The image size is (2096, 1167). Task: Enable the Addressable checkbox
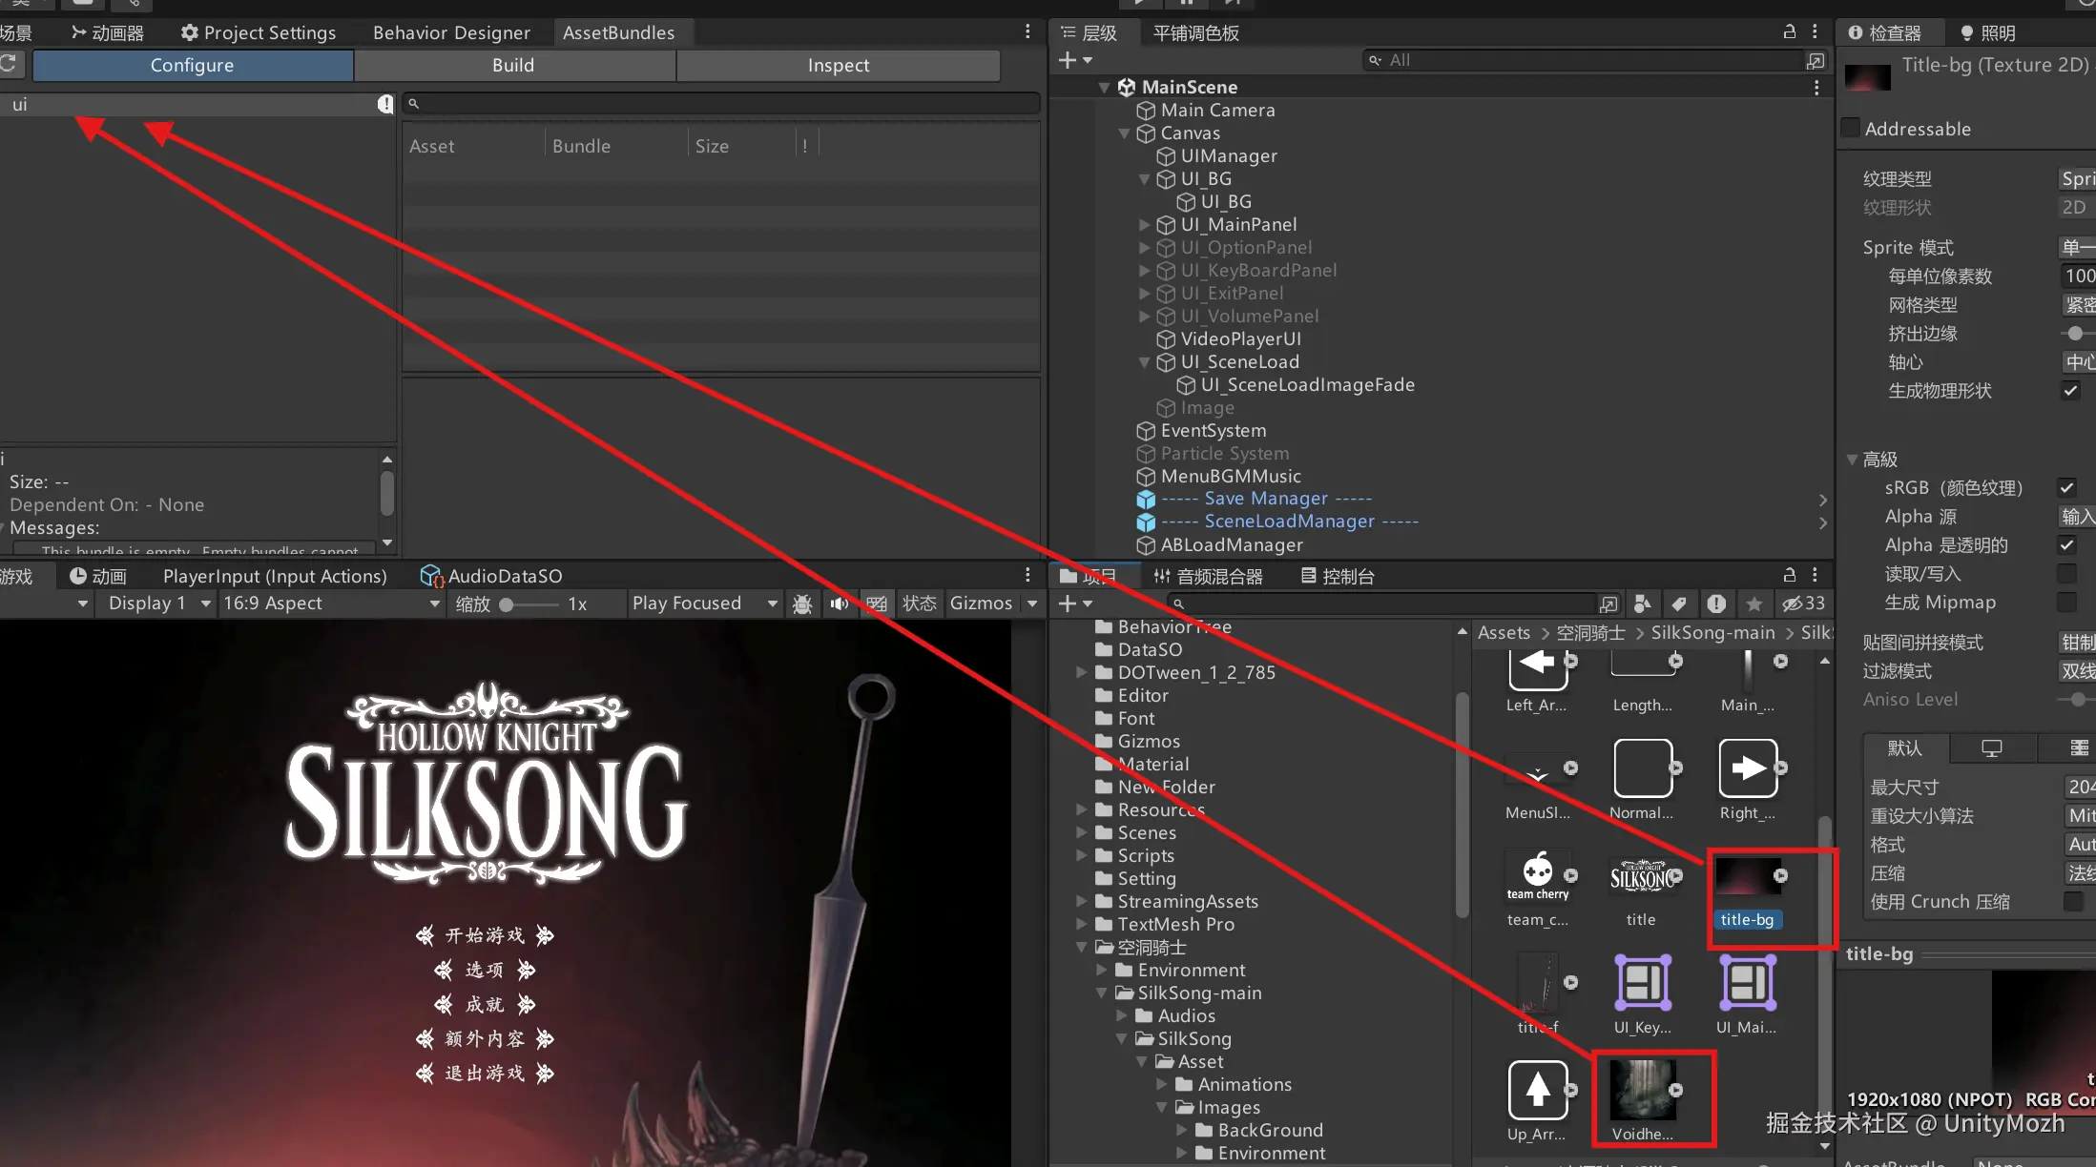click(1850, 128)
